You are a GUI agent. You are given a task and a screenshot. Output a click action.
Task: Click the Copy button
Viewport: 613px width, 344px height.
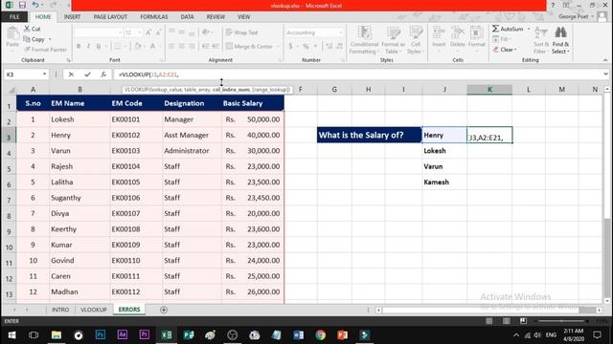[34, 39]
